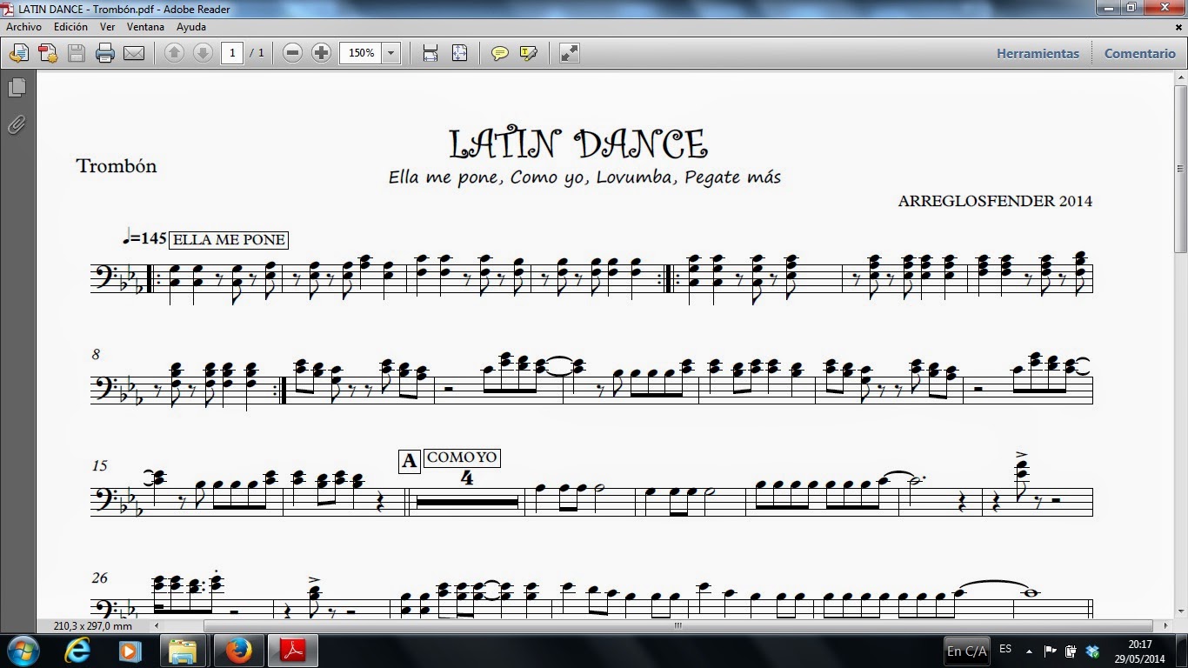Open the Windows Start button

(x=22, y=650)
